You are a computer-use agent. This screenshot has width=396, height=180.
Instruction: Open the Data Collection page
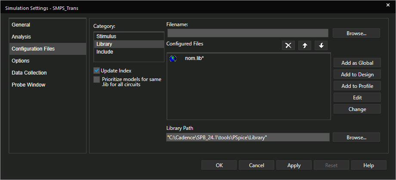47,73
